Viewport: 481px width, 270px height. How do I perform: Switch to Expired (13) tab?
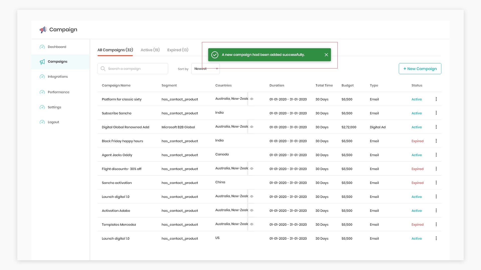[x=178, y=50]
